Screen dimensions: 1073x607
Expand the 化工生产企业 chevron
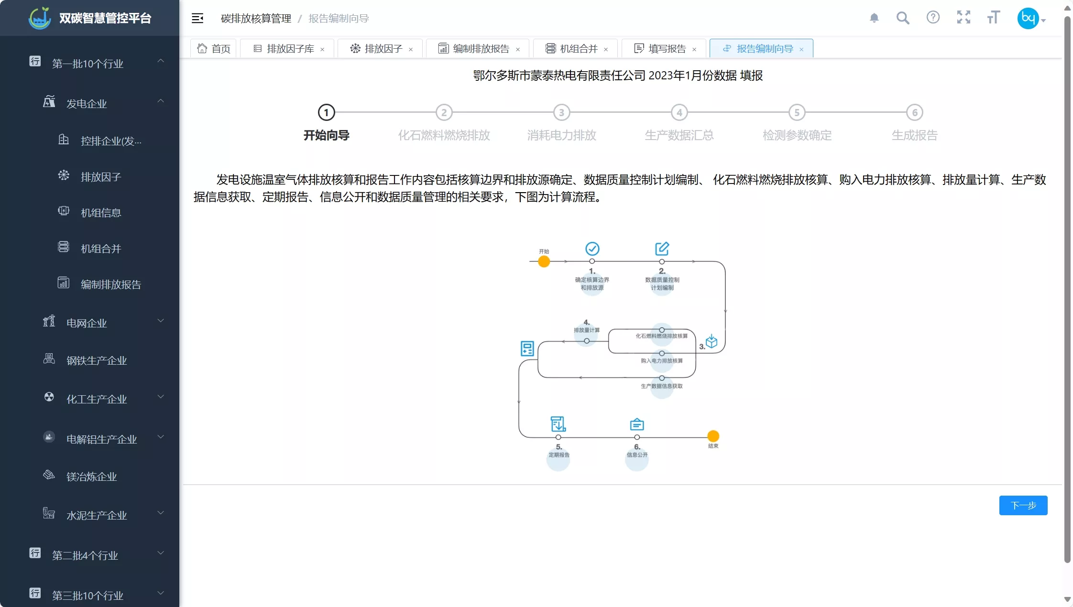tap(161, 397)
